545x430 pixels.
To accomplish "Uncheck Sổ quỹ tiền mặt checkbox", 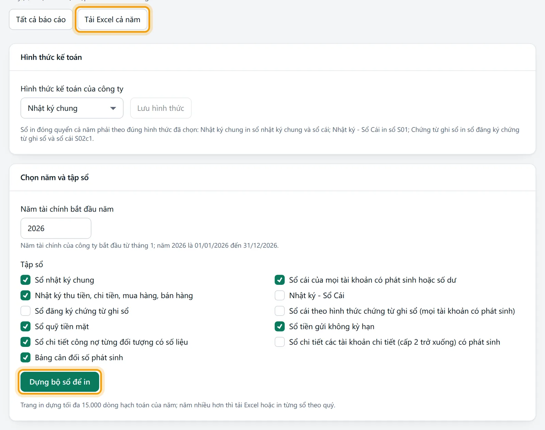I will [26, 326].
